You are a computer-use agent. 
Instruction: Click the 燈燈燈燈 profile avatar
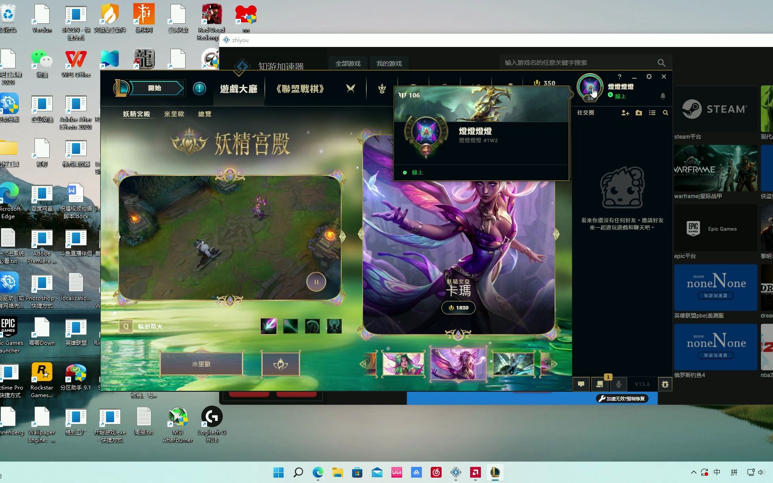(590, 86)
